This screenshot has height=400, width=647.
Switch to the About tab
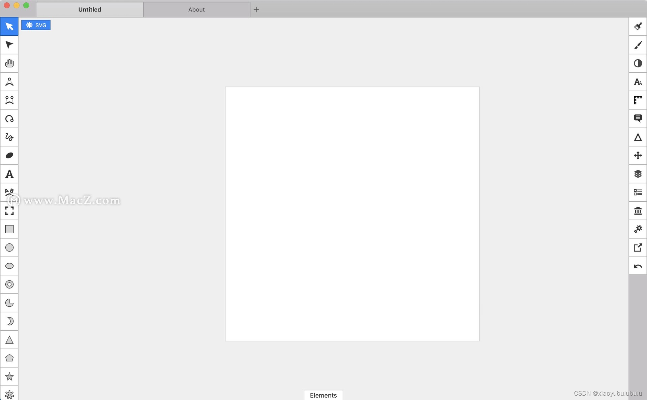(196, 9)
